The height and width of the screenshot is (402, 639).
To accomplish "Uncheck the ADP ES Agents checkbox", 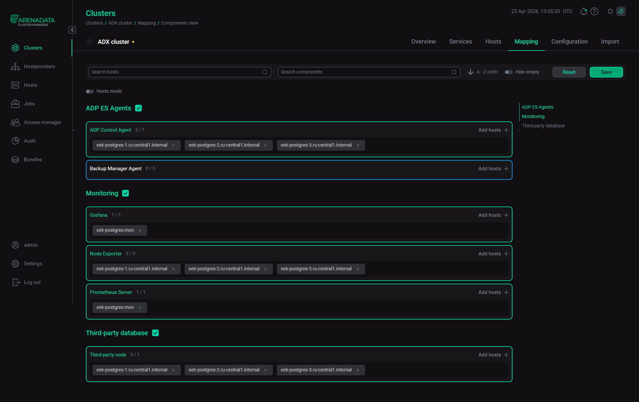I will pos(138,108).
